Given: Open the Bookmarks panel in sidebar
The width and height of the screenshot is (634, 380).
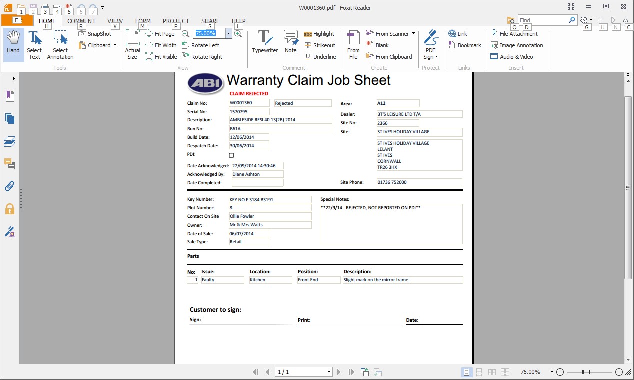Looking at the screenshot, I should 10,96.
